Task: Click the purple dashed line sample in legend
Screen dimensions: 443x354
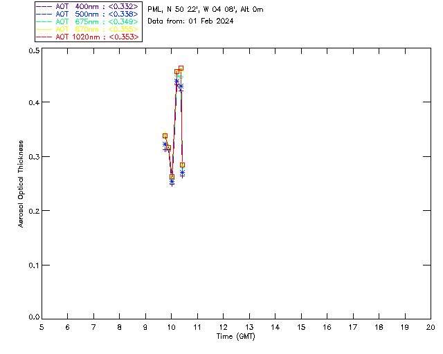Action: point(44,6)
